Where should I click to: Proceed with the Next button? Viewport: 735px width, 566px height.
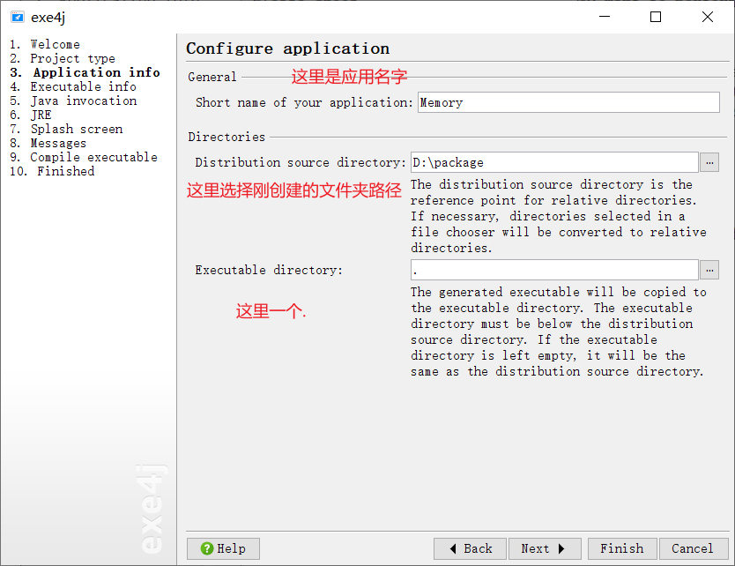coord(544,548)
